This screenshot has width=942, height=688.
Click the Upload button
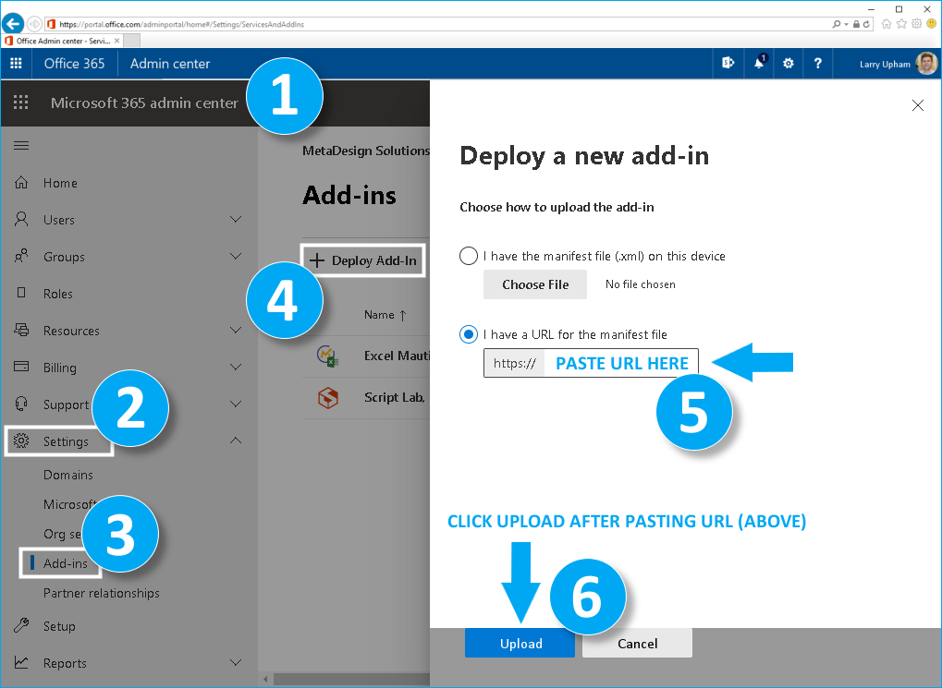tap(520, 644)
